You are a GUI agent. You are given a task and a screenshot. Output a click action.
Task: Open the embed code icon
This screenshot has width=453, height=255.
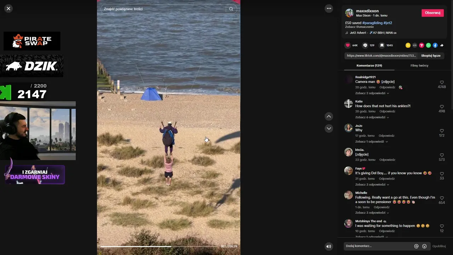coord(415,45)
